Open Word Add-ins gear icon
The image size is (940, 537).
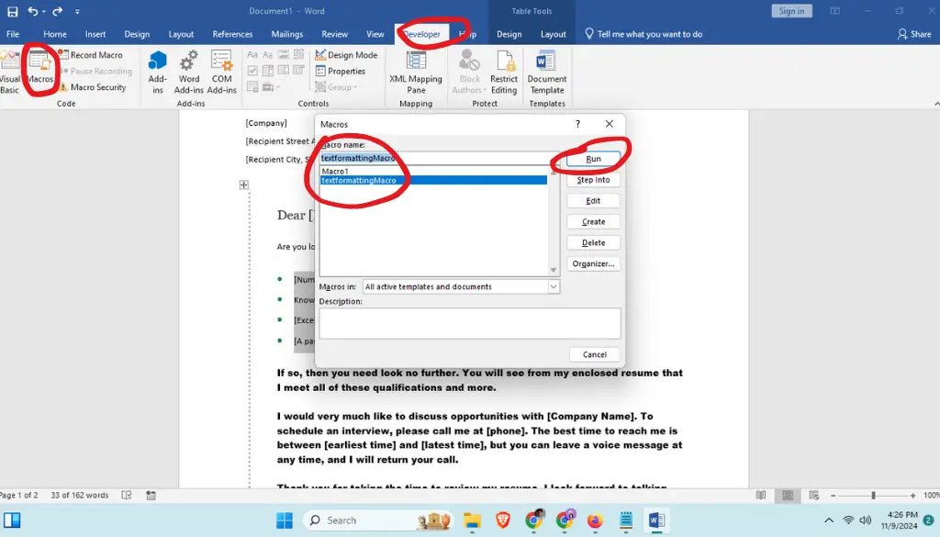click(x=189, y=61)
